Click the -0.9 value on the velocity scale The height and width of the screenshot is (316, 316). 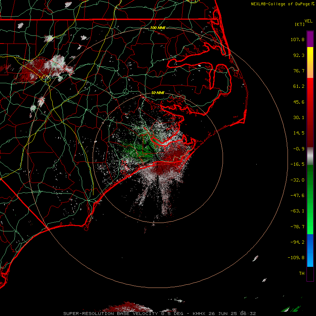coord(299,149)
